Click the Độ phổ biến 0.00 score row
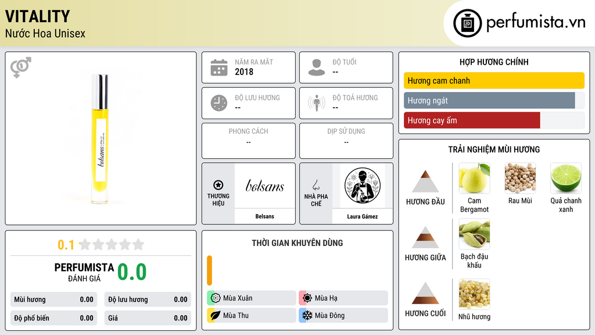The height and width of the screenshot is (335, 595). pos(53,318)
